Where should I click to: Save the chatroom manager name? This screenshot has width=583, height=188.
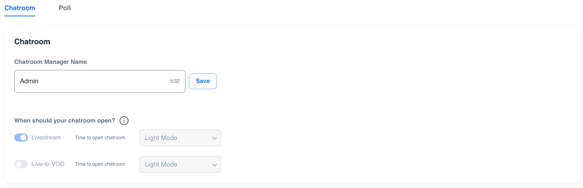pyautogui.click(x=203, y=81)
